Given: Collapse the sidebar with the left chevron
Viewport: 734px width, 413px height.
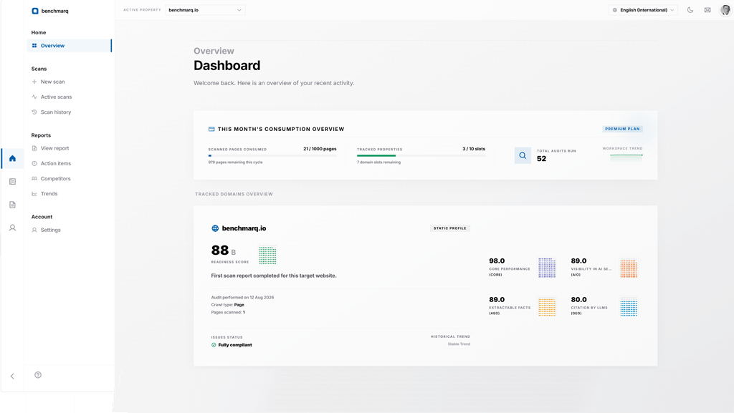Looking at the screenshot, I should (13, 376).
